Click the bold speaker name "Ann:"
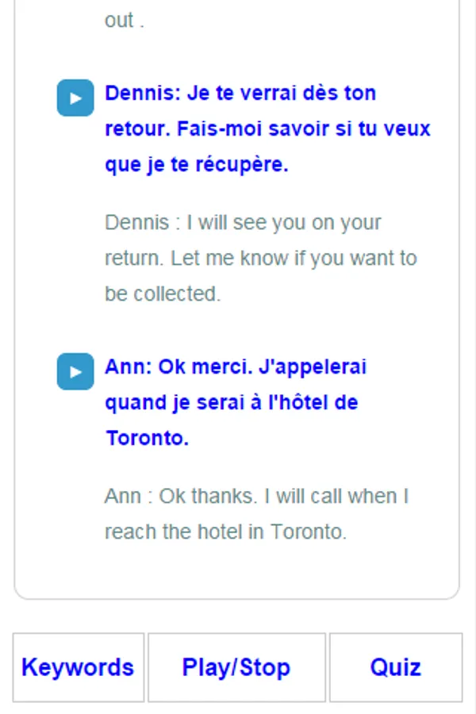 coord(129,367)
